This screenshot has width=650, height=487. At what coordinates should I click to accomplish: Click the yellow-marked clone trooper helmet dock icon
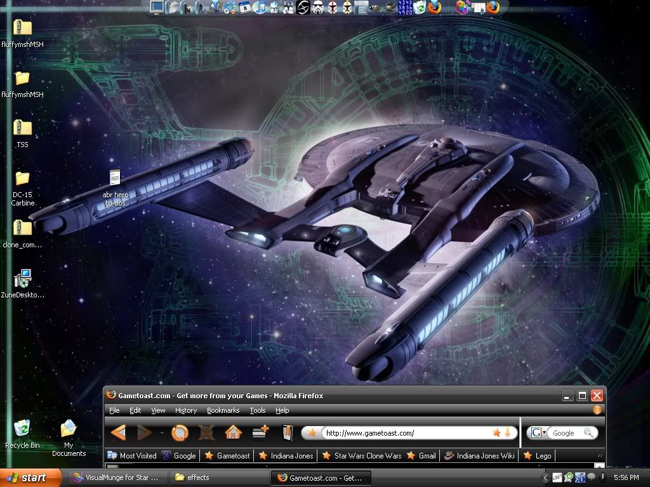[347, 7]
